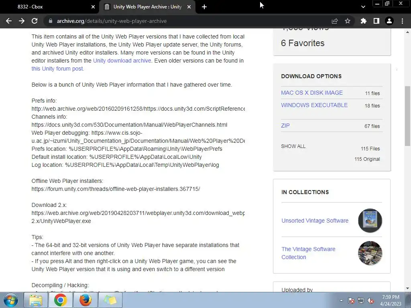Click the muted volume tray icon
This screenshot has height=308, width=411.
click(370, 300)
